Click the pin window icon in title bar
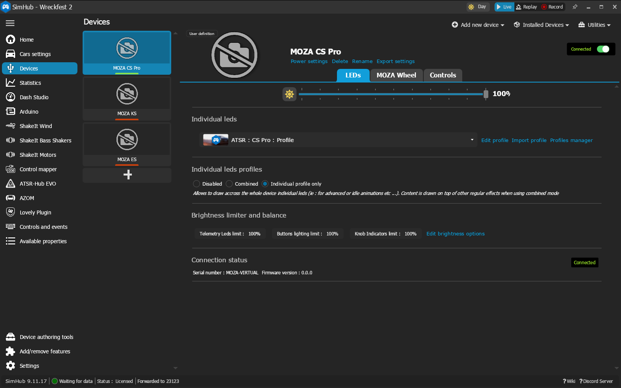Viewport: 621px width, 388px height. coord(575,7)
